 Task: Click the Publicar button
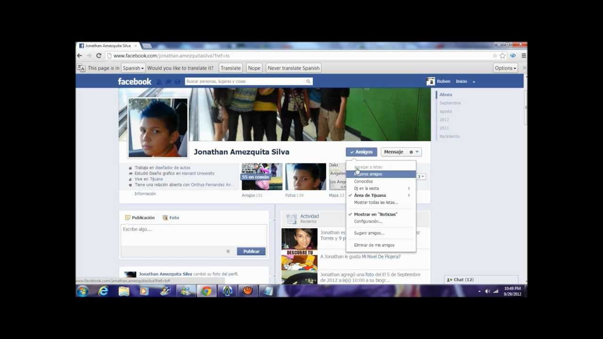click(251, 251)
